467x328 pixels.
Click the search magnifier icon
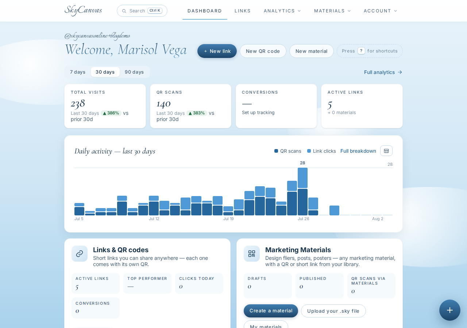(x=124, y=11)
